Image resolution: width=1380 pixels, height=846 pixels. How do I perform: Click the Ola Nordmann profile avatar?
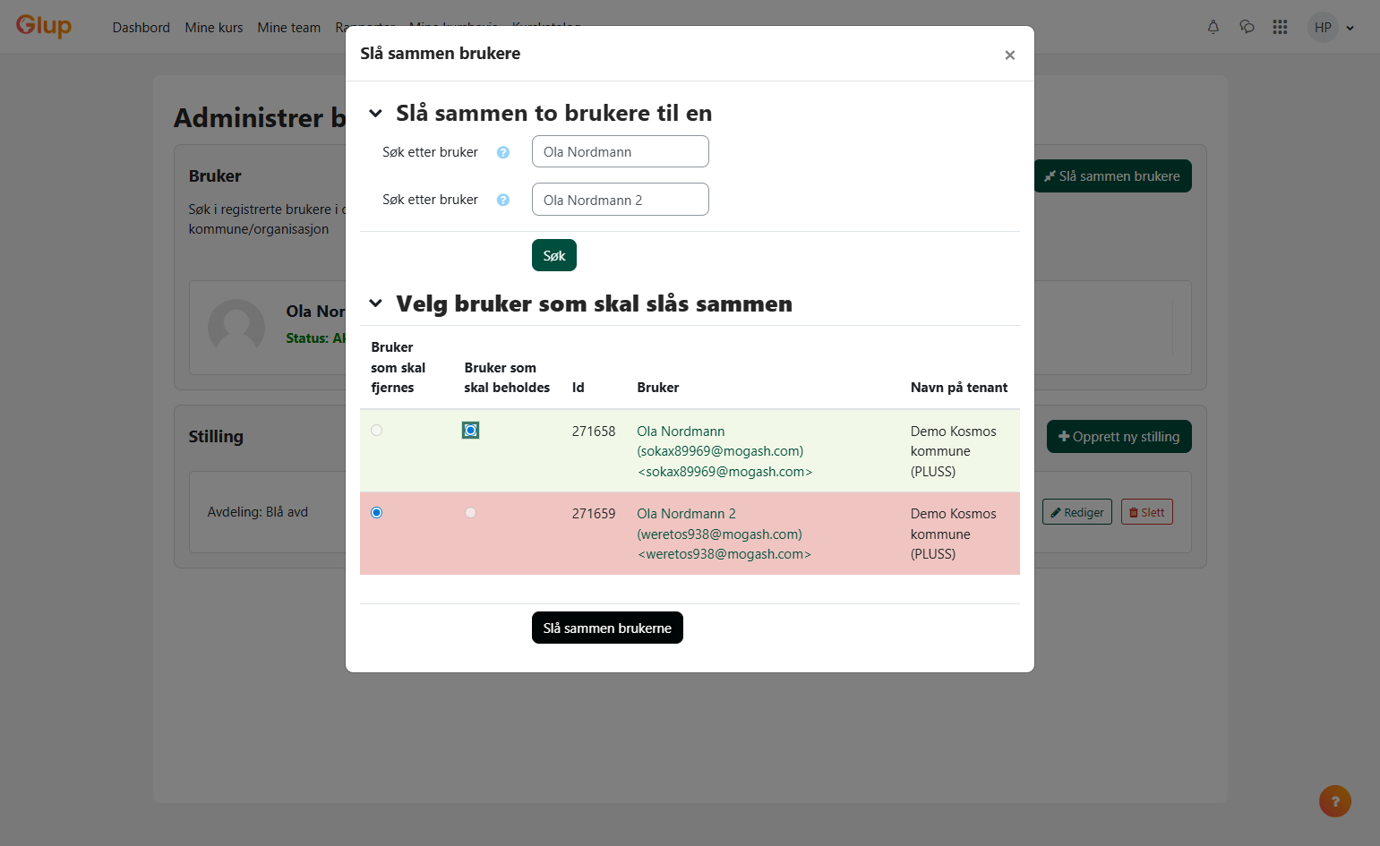pos(236,327)
